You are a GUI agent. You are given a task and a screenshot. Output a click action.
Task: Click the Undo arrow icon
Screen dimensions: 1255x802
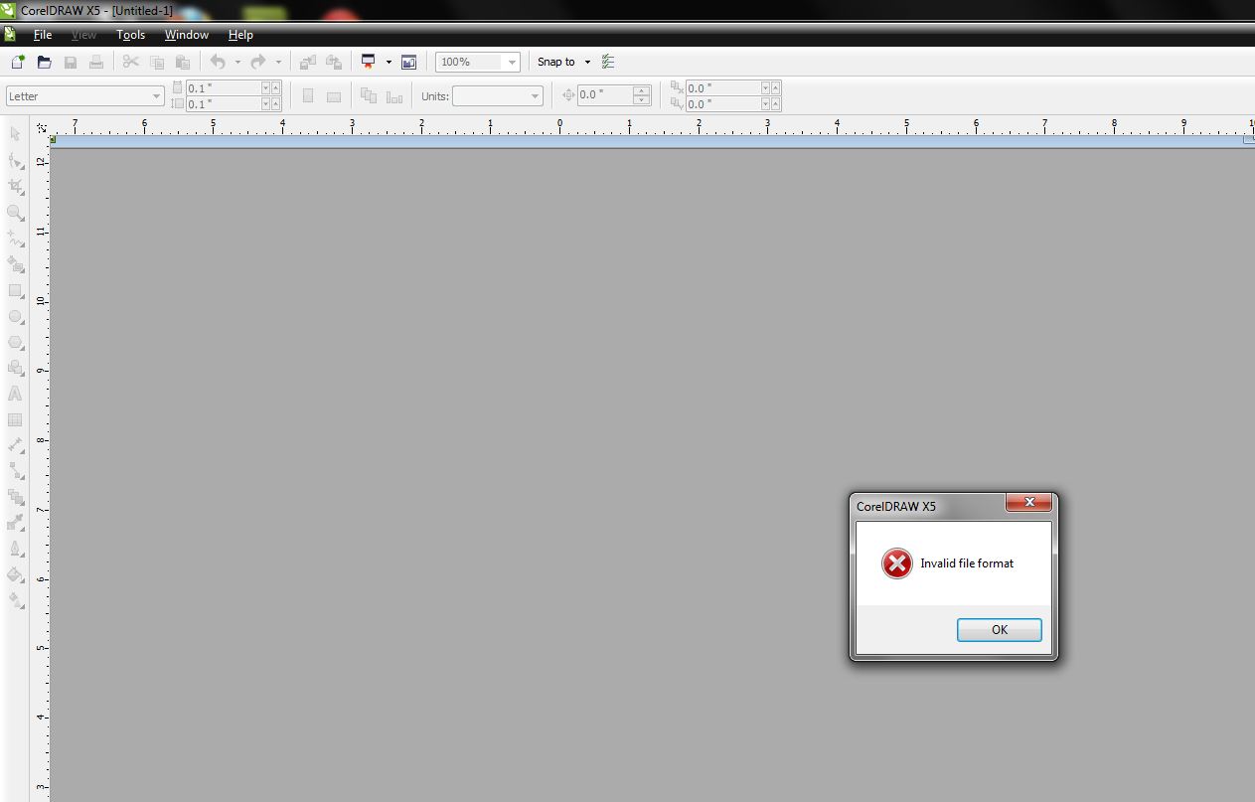(x=218, y=62)
